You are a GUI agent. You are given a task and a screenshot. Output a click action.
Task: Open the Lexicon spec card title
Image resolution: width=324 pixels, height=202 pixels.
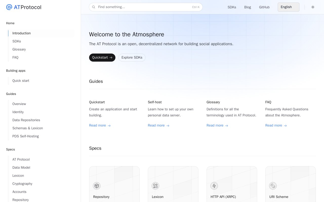click(158, 197)
